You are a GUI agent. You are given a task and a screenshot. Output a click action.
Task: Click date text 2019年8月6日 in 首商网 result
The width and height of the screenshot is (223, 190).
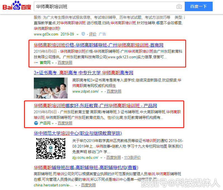point(45,51)
